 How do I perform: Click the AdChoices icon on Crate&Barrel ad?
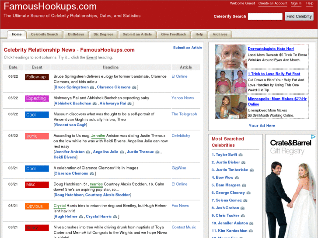pos(313,137)
